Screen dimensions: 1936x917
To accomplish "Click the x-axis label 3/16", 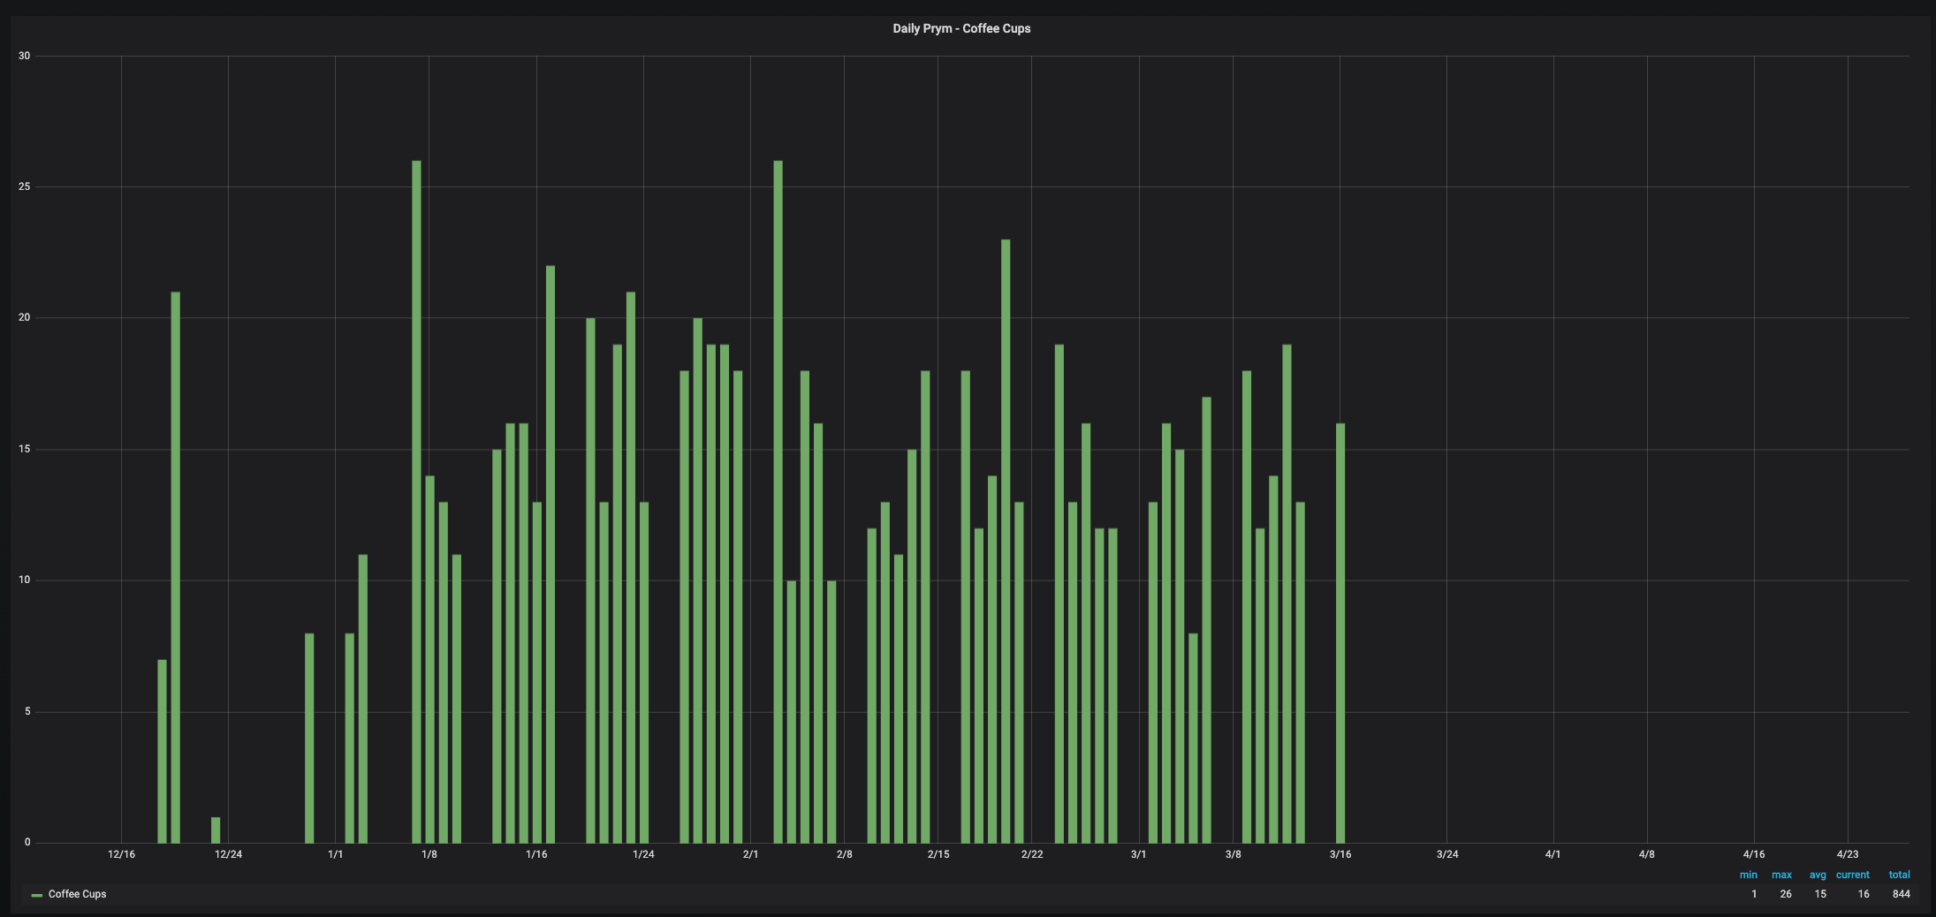I will coord(1340,854).
